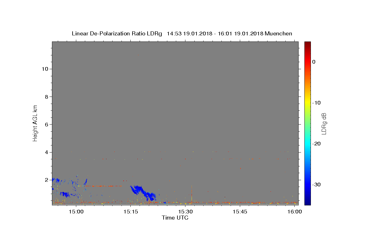Image resolution: width=369 pixels, height=246 pixels.
Task: Click the height tick label 8
Action: coord(47,97)
